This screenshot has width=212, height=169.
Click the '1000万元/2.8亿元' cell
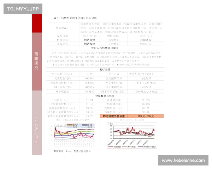pos(146,92)
